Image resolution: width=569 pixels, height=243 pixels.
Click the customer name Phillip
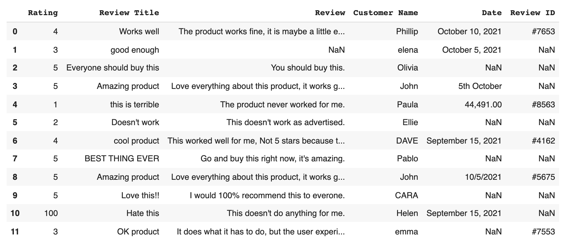pyautogui.click(x=407, y=32)
